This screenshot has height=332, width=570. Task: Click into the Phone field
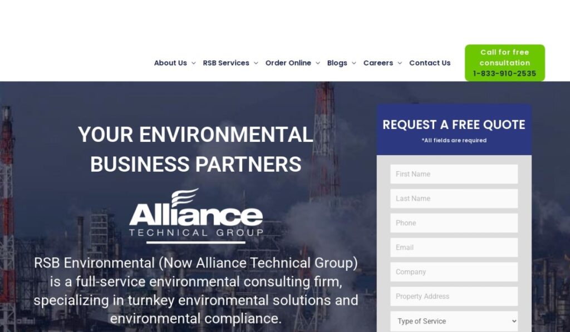454,223
